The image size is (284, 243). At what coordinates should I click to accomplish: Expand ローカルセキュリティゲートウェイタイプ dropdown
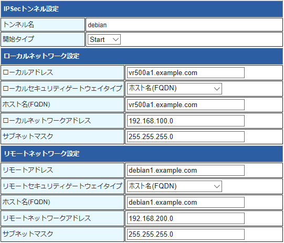(174, 89)
